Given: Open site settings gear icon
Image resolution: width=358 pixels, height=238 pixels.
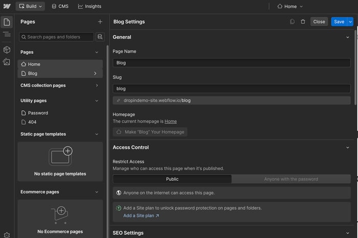Looking at the screenshot, I should click(x=7, y=235).
